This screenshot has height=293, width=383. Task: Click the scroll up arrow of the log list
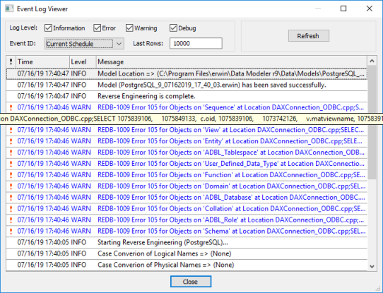tap(372, 61)
